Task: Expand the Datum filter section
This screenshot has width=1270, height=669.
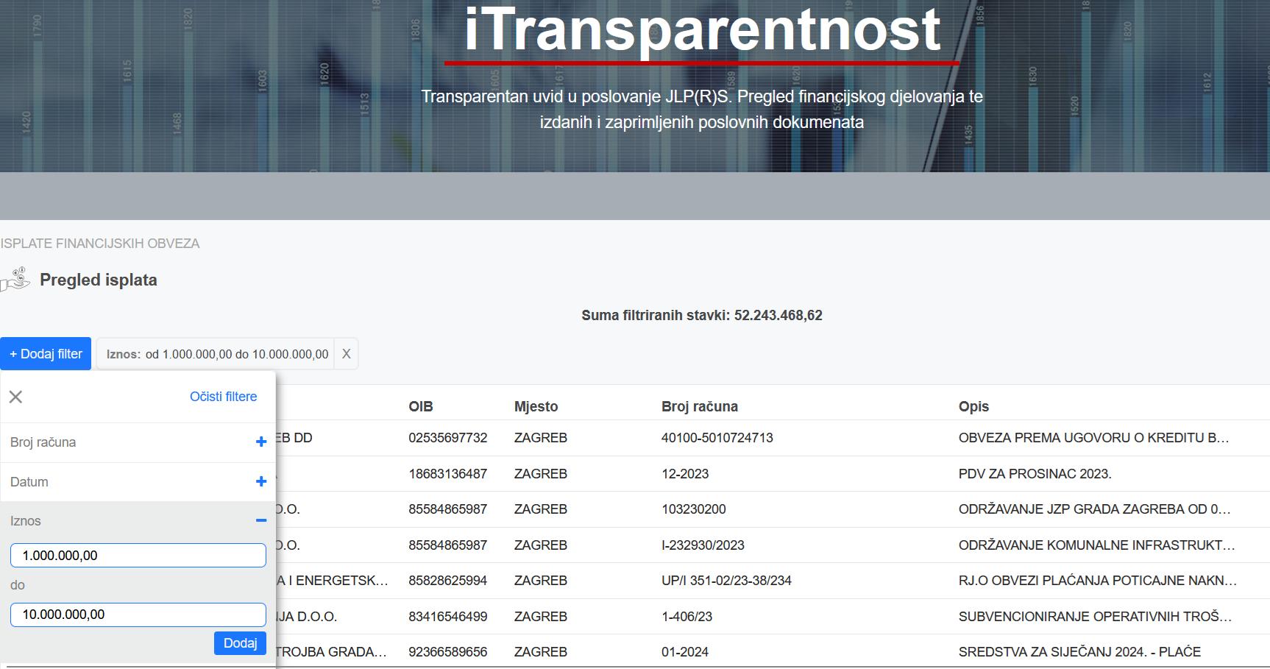Action: 260,482
